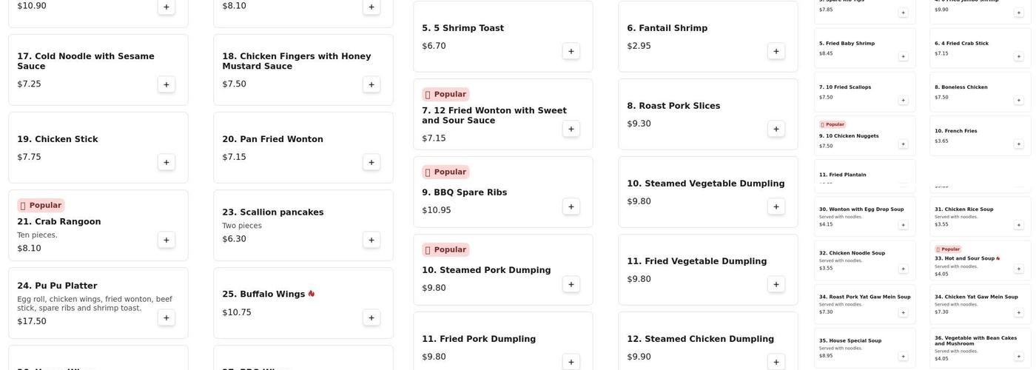Add Roast Pork Slices to order

pos(776,129)
